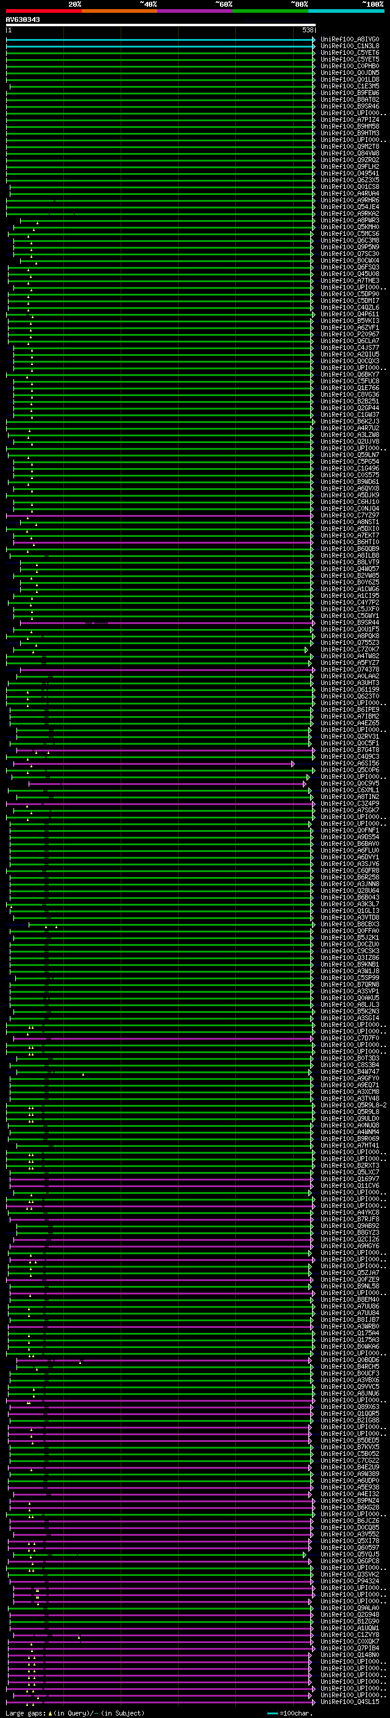Select the UniRef100_A4RUA4 label
Viewport: 390px width, 1718px height.
pos(350,193)
